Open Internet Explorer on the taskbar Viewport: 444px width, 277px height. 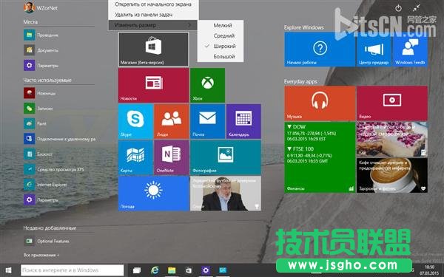coord(155,270)
